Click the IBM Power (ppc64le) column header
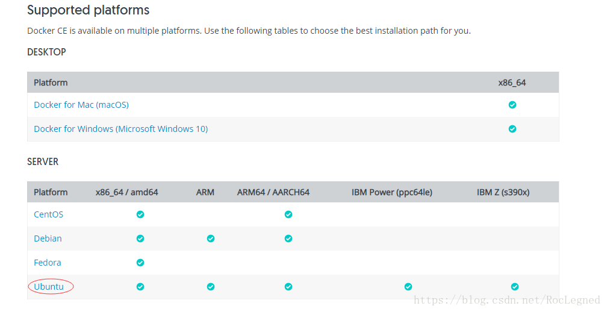607x312 pixels. (392, 192)
